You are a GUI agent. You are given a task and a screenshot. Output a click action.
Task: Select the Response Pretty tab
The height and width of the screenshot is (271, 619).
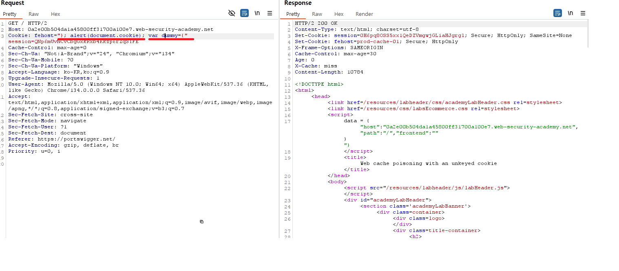click(x=293, y=14)
